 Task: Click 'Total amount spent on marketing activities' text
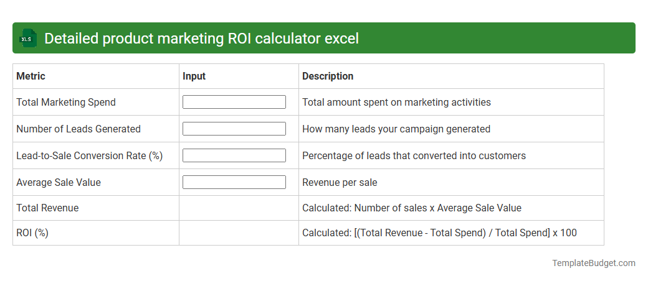[x=396, y=103]
